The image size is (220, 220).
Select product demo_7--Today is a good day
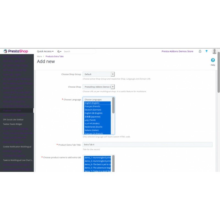(97, 171)
